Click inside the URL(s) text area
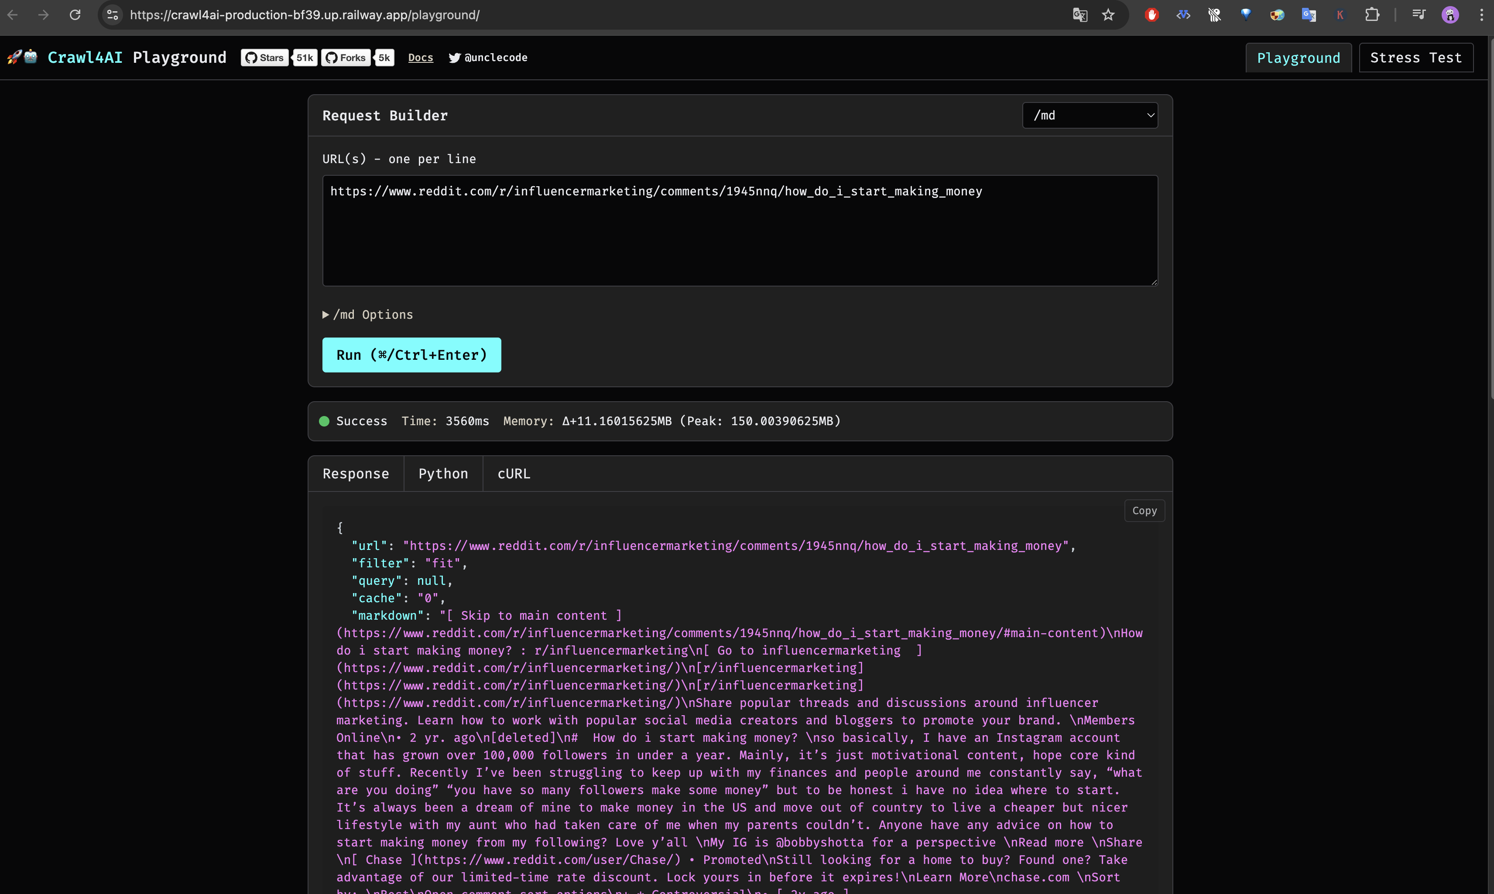The width and height of the screenshot is (1494, 894). pyautogui.click(x=740, y=231)
